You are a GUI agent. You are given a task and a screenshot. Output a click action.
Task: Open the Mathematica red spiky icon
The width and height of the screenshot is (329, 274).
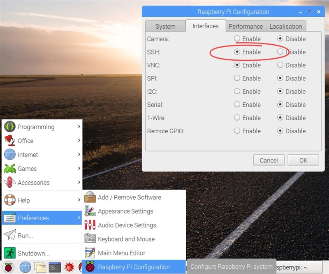[69, 267]
